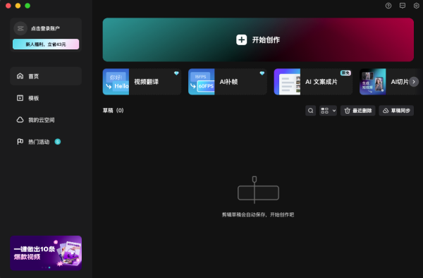Click the diamond VIP badge on AI补帧

pyautogui.click(x=262, y=73)
